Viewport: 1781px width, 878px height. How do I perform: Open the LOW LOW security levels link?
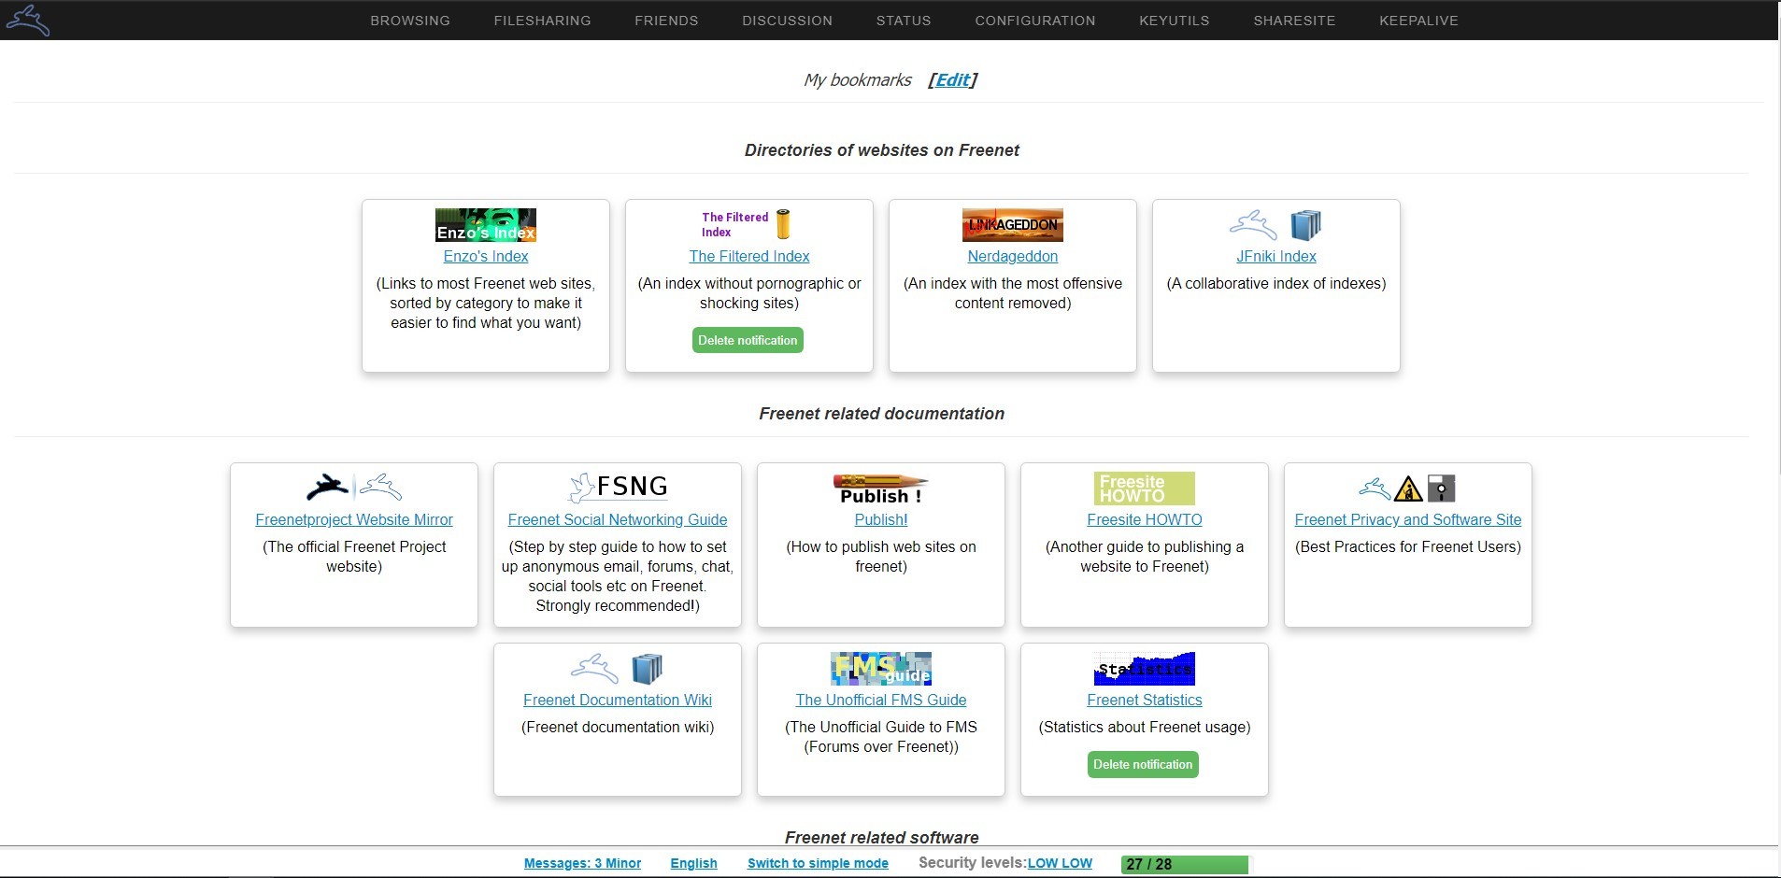[1060, 863]
